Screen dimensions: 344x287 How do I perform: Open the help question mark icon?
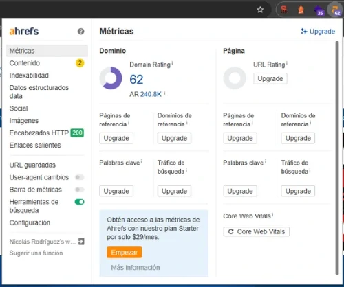80,32
